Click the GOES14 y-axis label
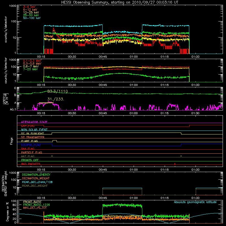Screen dimensions: 226x226 tap(6, 99)
